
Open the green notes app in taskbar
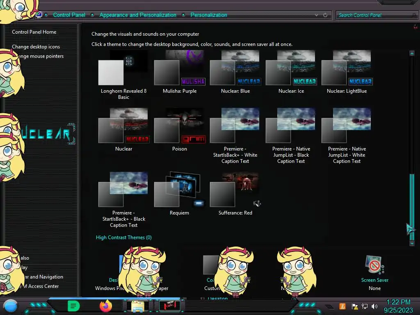pyautogui.click(x=74, y=306)
